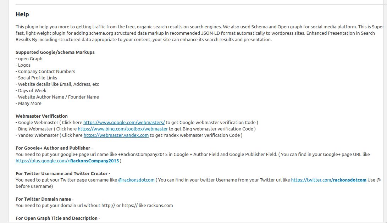The height and width of the screenshot is (223, 387).
Task: Open the Bing toolbox webmaster link
Action: point(123,129)
